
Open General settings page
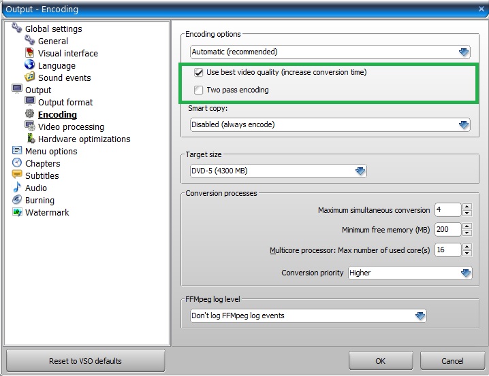click(x=53, y=41)
